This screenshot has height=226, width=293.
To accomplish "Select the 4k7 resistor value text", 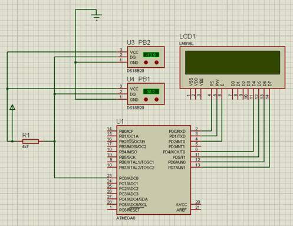I will [25, 147].
